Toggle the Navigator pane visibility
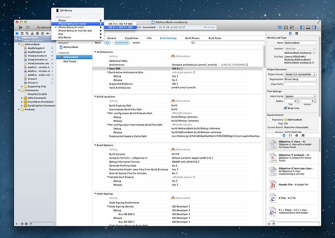The width and height of the screenshot is (335, 238). pyautogui.click(x=302, y=27)
